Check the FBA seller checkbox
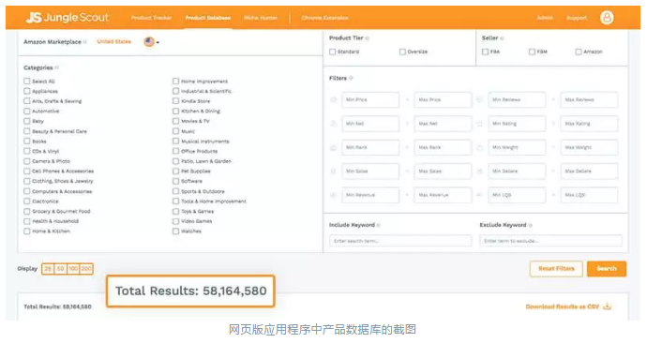 (x=486, y=52)
